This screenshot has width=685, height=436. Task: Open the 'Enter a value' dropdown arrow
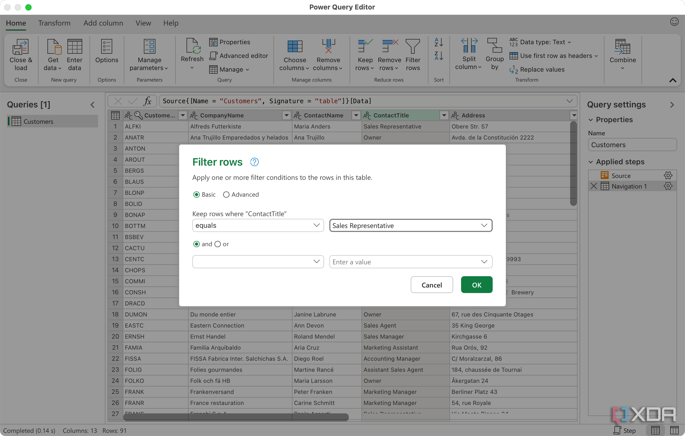coord(484,262)
